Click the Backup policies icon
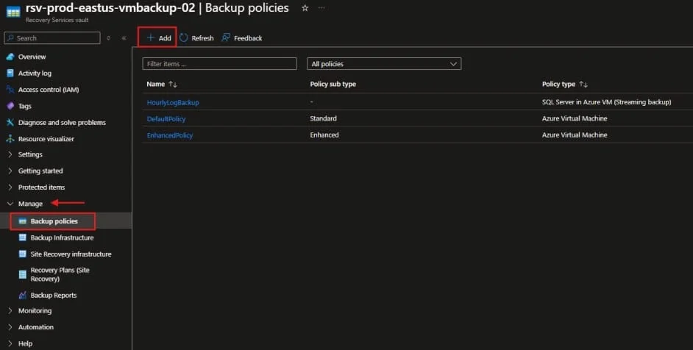The width and height of the screenshot is (693, 350). 23,221
